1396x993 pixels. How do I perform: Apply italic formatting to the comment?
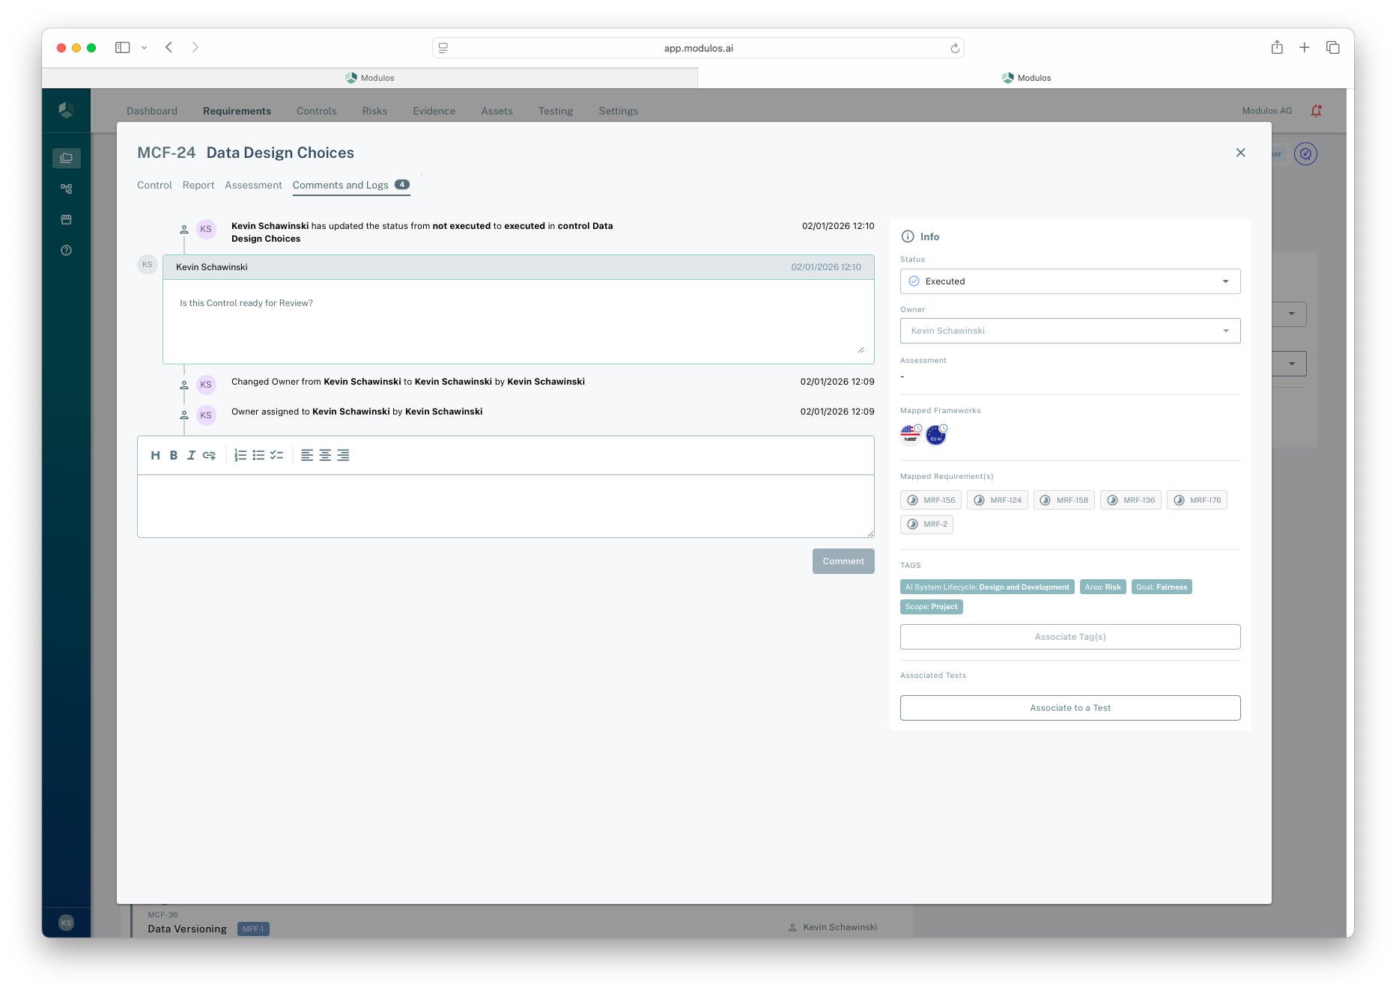pyautogui.click(x=191, y=455)
